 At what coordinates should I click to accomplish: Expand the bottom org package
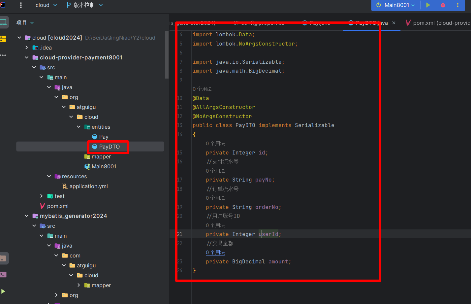[x=56, y=295]
